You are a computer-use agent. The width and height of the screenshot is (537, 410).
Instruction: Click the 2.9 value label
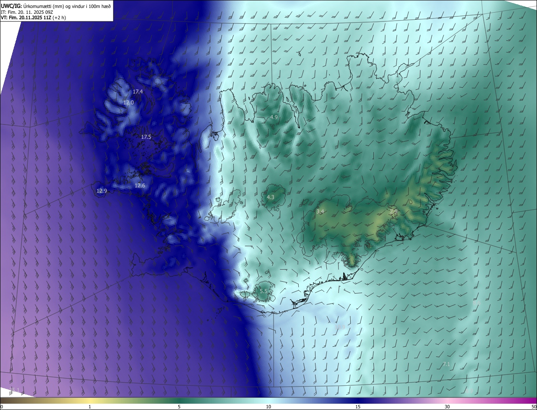(x=394, y=212)
